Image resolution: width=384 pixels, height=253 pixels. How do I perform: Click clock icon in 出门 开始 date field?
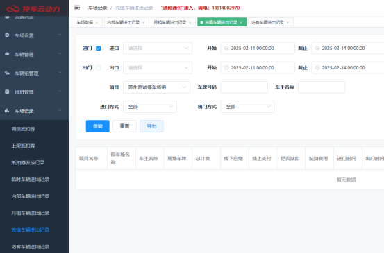pos(226,68)
